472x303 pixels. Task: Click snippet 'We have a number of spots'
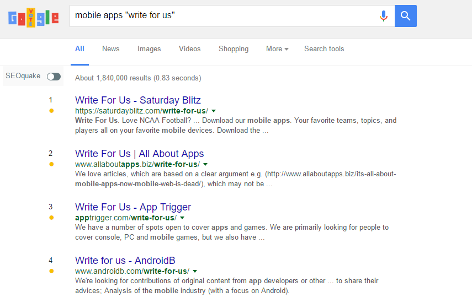coord(119,228)
